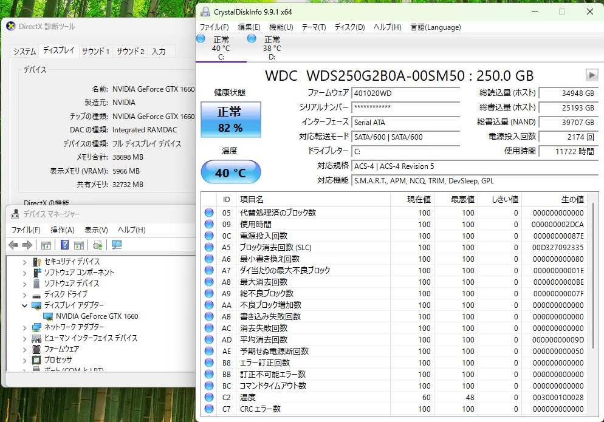This screenshot has width=604, height=422.
Task: Open the ファイル(F) menu in Device Manager
Action: tap(26, 230)
